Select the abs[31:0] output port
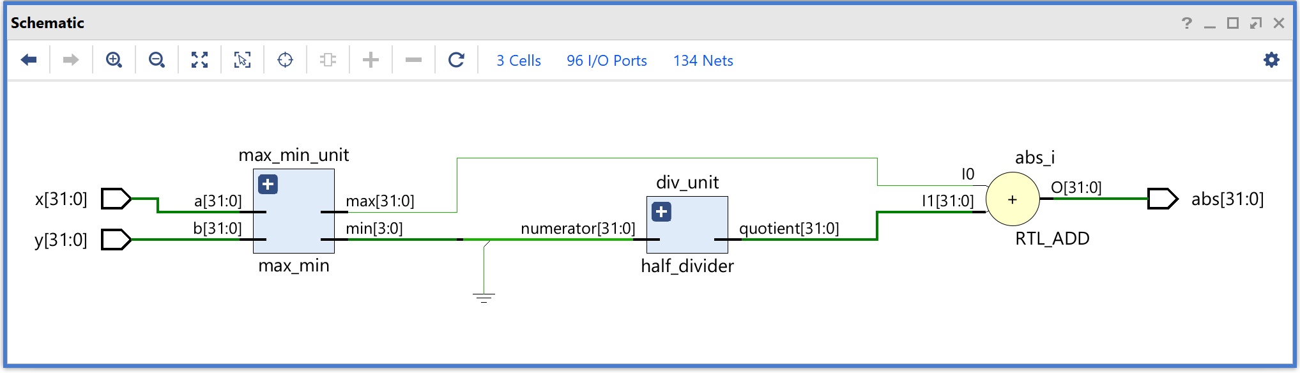Screen dimensions: 1300x373 [x=1162, y=199]
